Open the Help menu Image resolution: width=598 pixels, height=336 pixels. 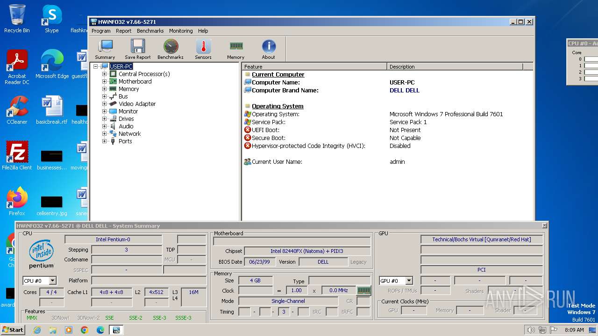pos(203,31)
